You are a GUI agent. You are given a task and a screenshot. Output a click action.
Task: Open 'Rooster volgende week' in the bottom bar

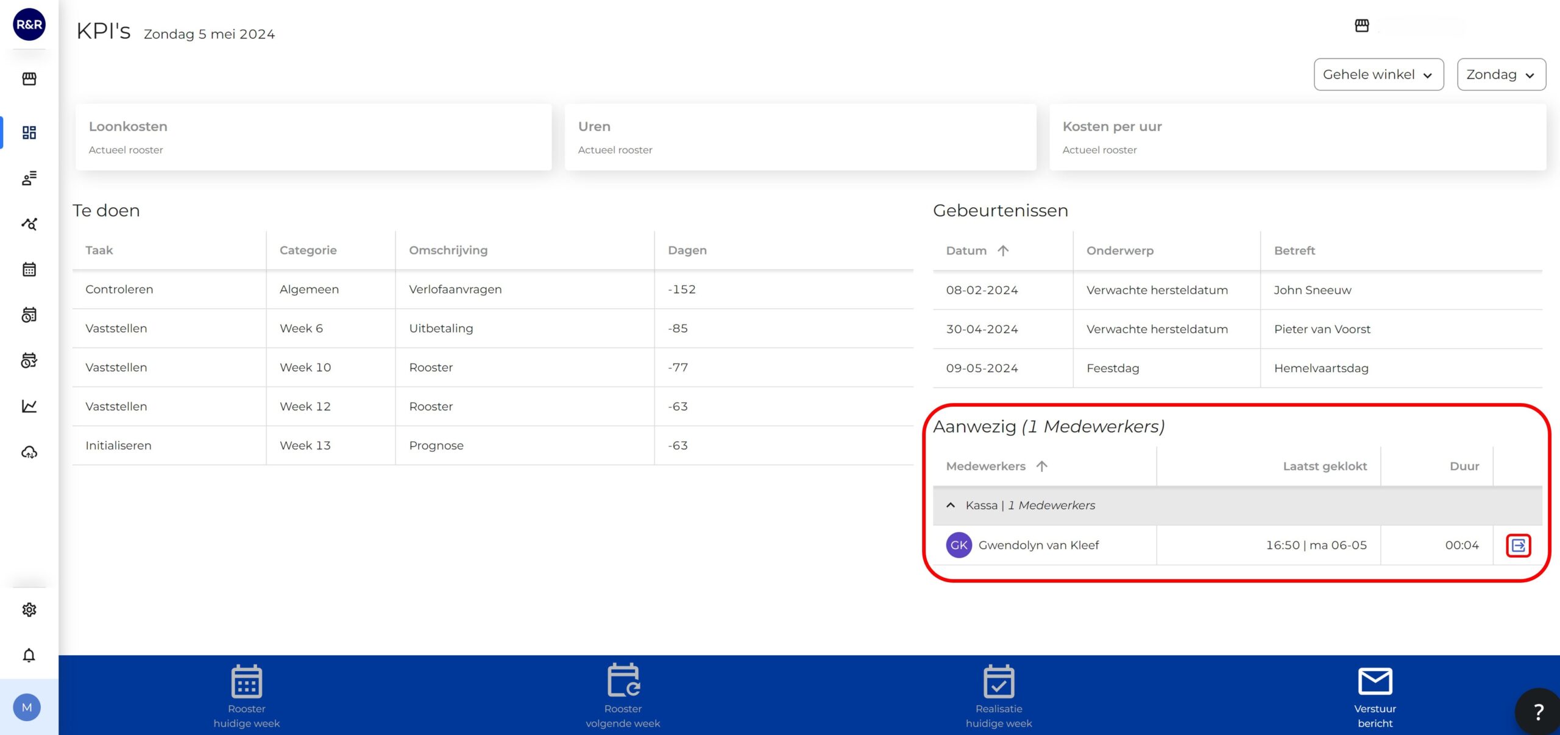click(x=623, y=698)
